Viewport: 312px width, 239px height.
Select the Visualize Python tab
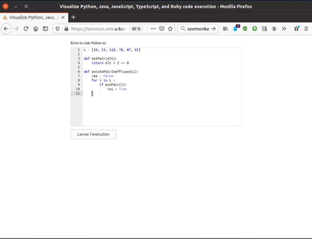point(32,17)
